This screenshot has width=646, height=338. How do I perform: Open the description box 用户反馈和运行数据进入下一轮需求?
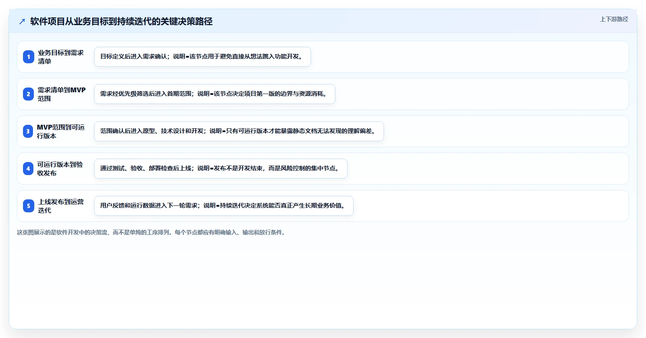click(x=224, y=206)
